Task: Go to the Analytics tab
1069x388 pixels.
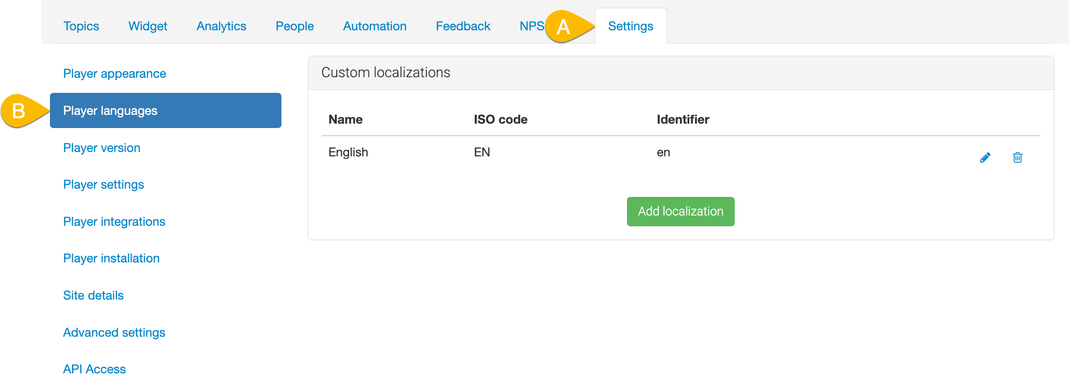Action: point(221,26)
